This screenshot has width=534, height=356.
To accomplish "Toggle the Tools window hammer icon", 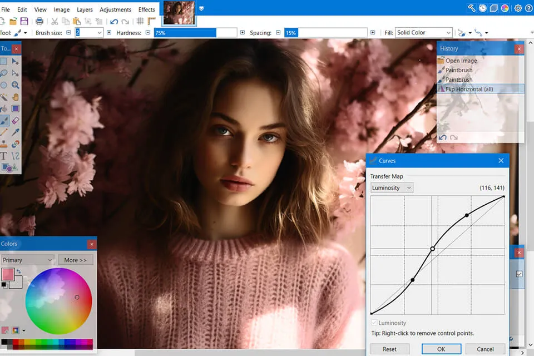I will click(x=472, y=8).
